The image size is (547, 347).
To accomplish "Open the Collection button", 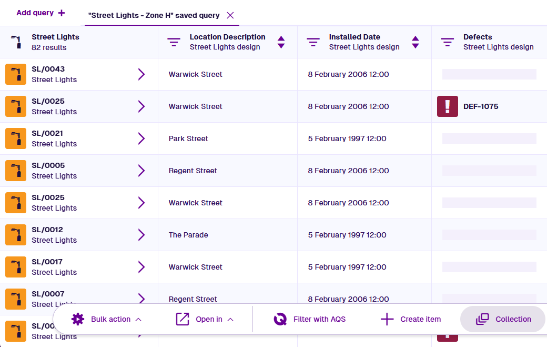I will tap(503, 319).
